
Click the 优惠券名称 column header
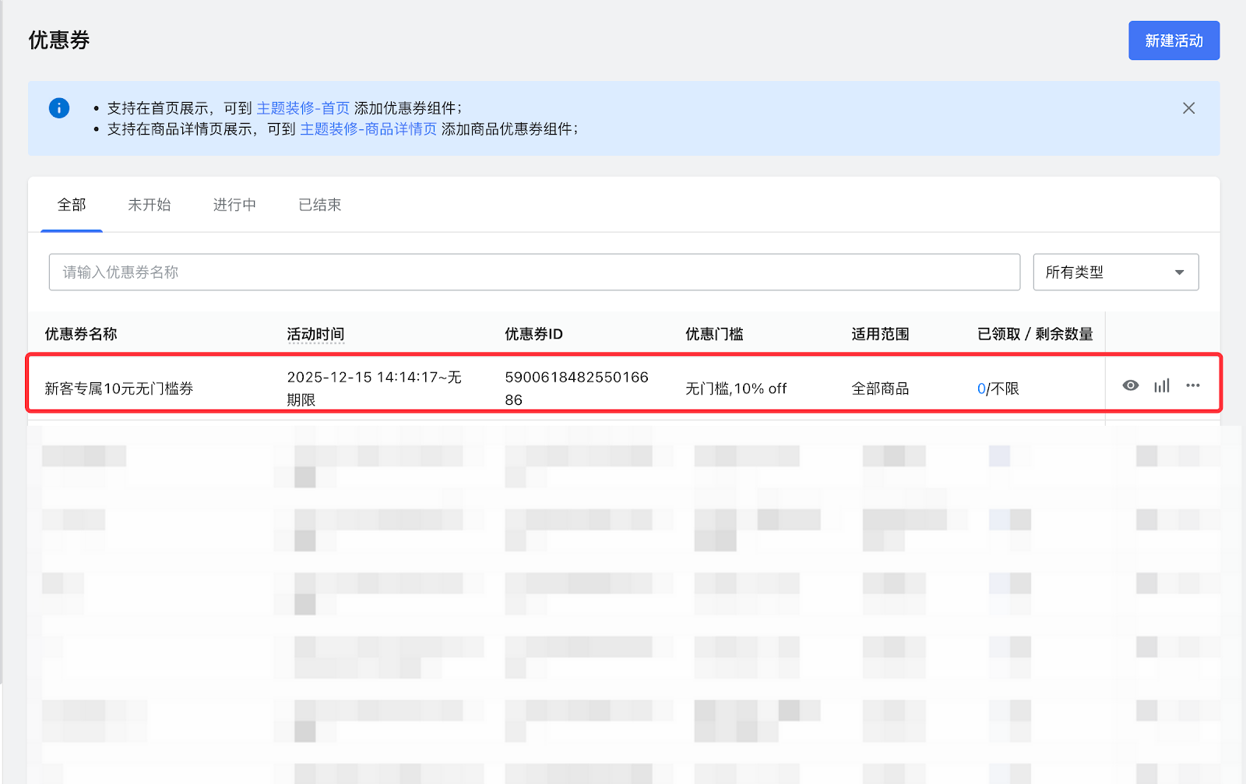81,334
